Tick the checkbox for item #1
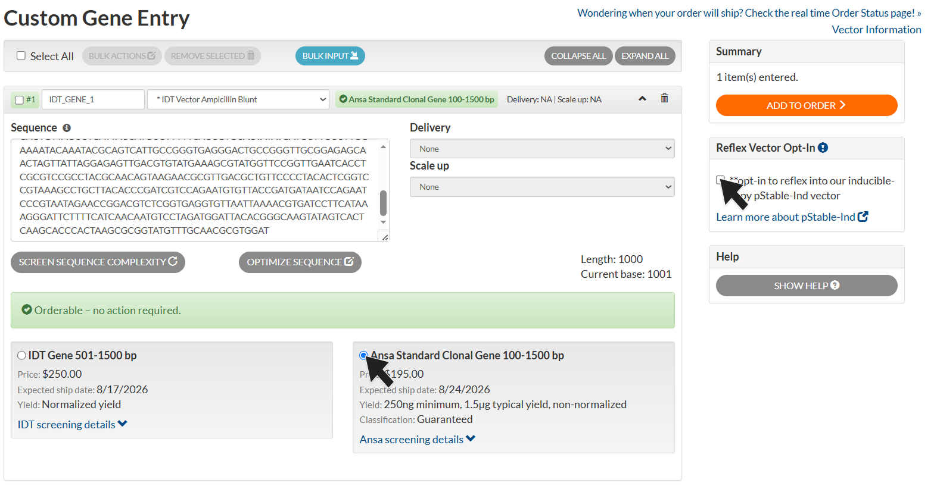937x489 pixels. 19,100
